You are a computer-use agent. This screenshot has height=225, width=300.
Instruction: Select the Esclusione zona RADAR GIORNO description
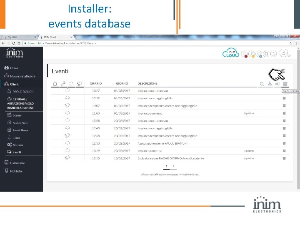pyautogui.click(x=171, y=158)
